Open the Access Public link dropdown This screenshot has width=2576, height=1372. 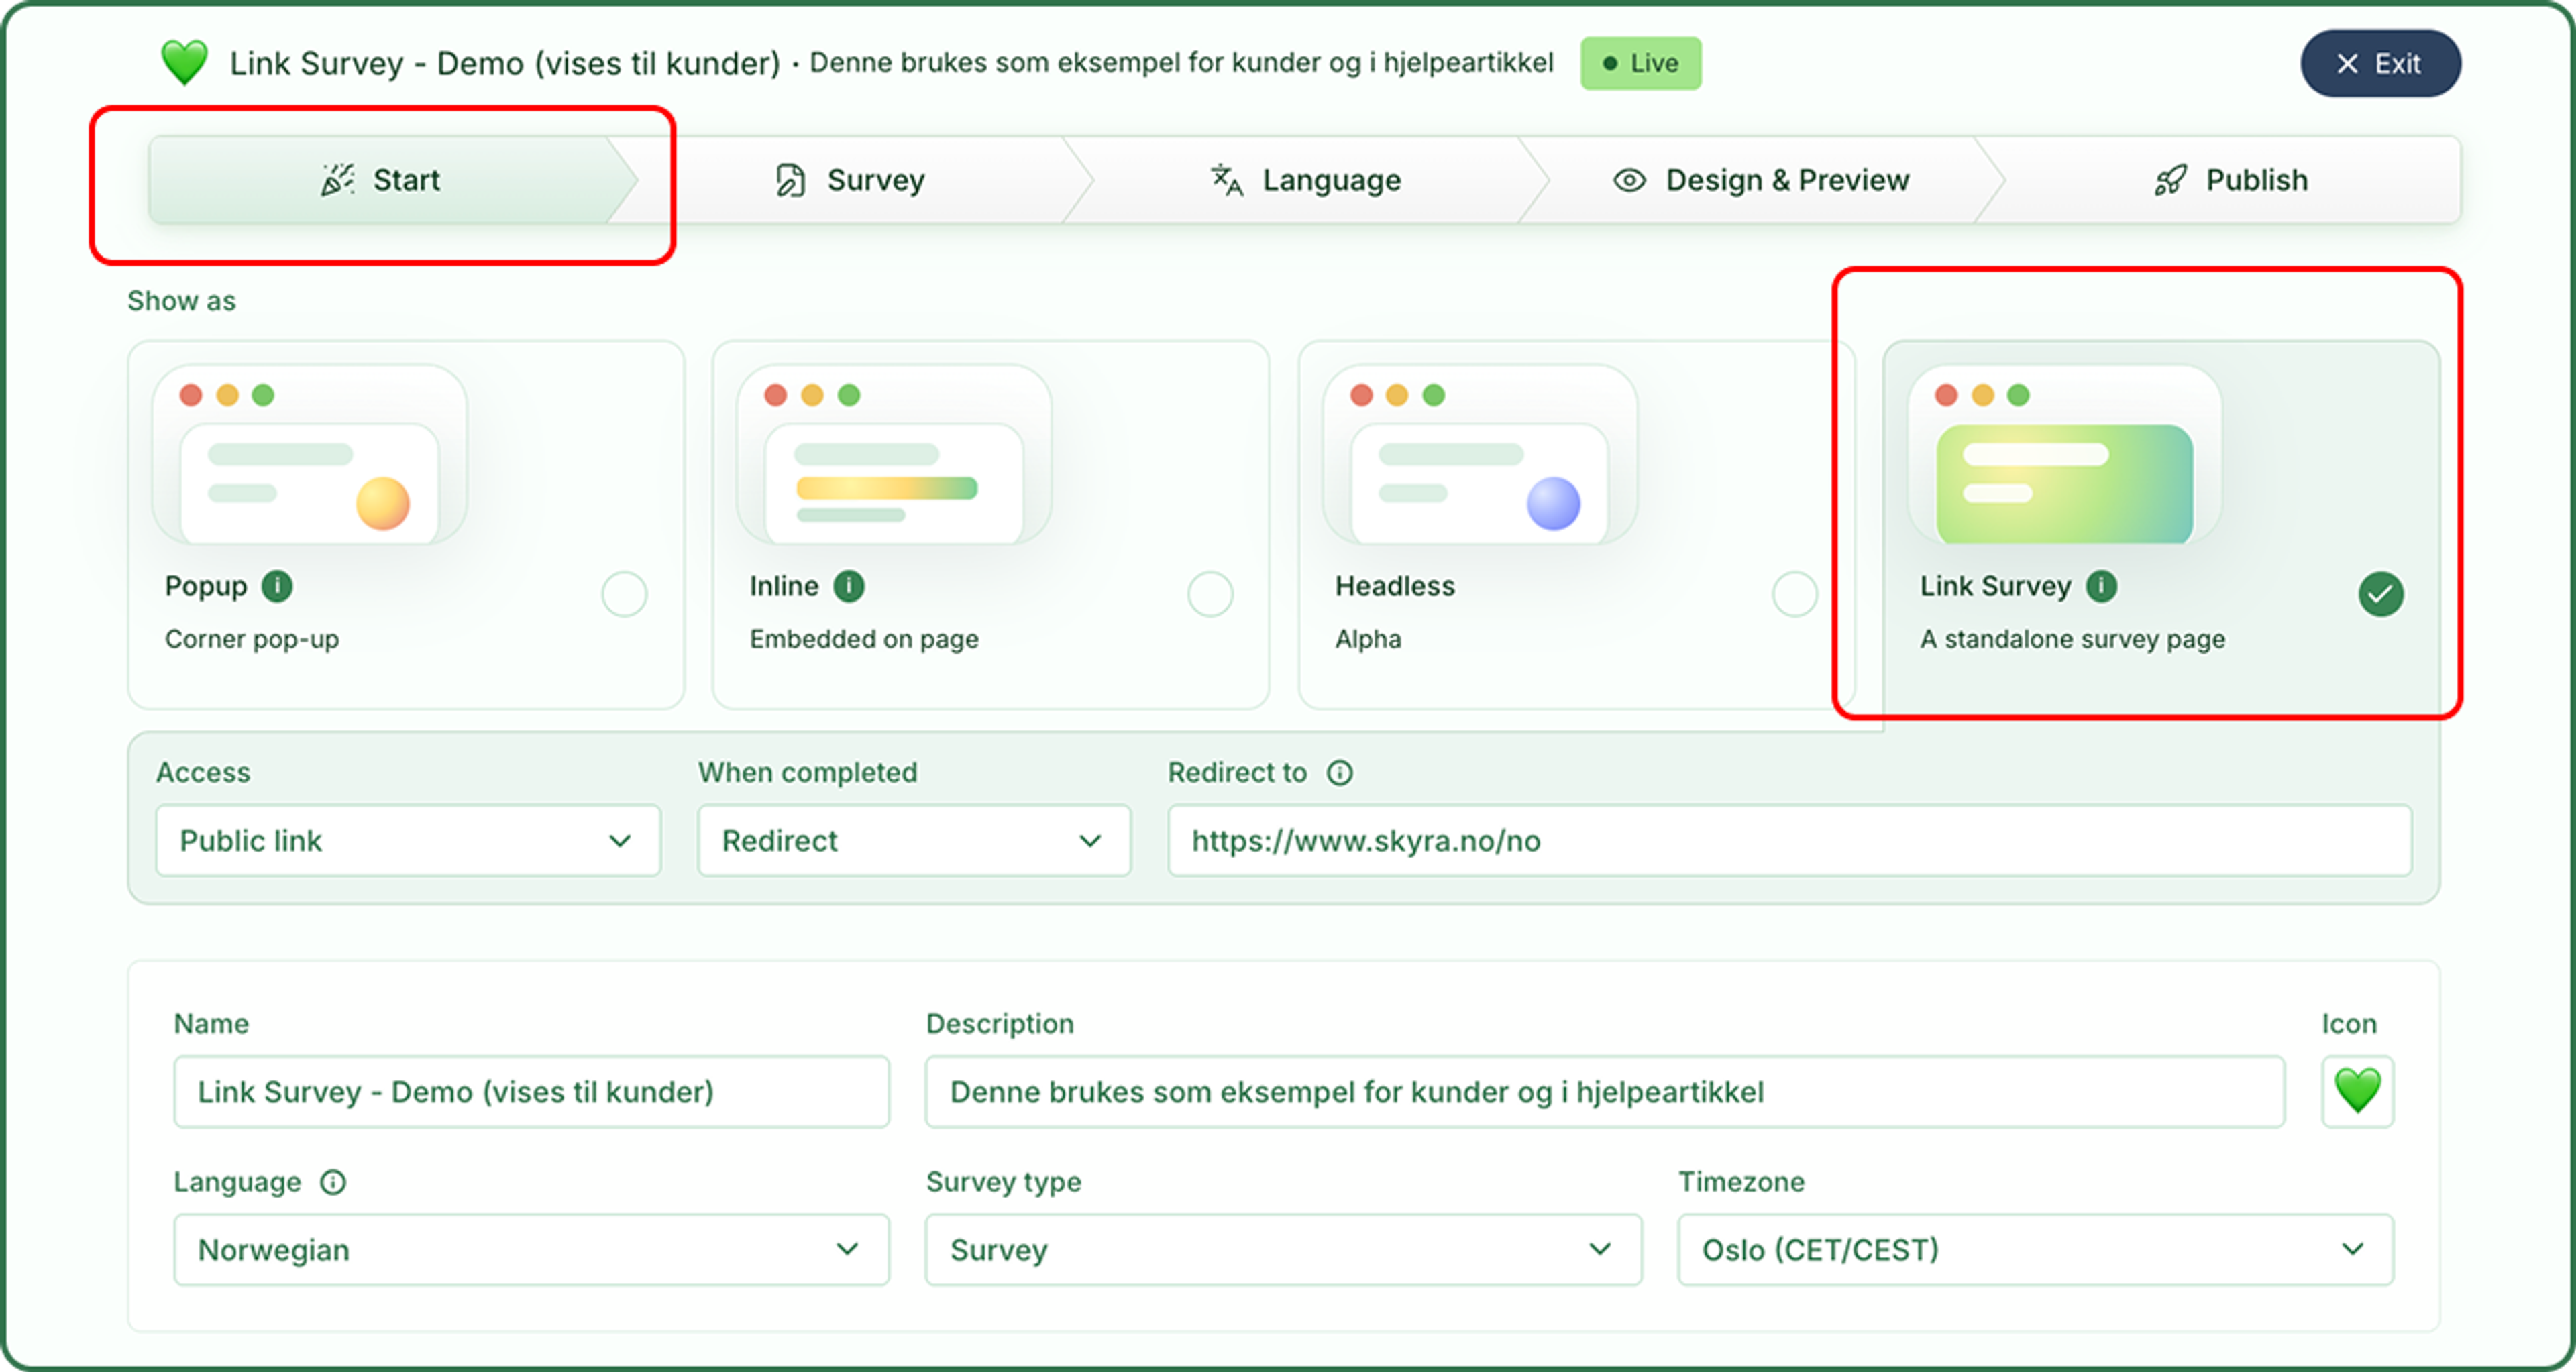coord(408,840)
